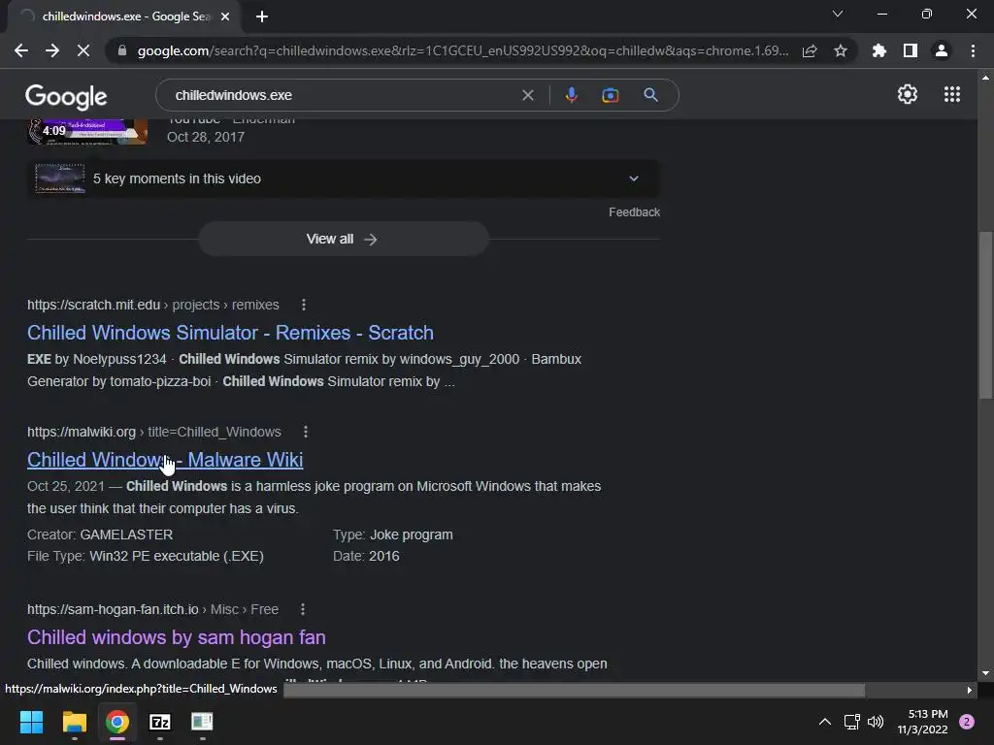Click the scroll down arrow
994x745 pixels.
tap(985, 673)
